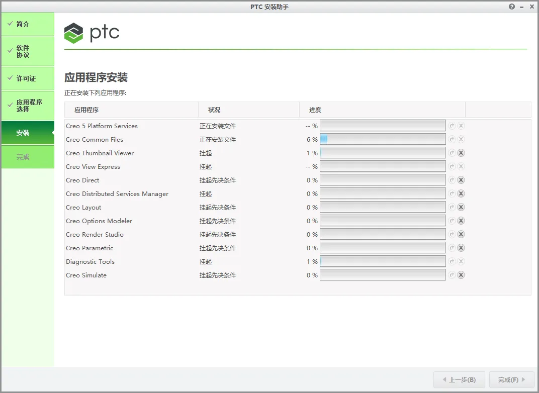Image resolution: width=539 pixels, height=393 pixels.
Task: Click the Creo Thumbnail Viewer progress bar
Action: pos(383,153)
